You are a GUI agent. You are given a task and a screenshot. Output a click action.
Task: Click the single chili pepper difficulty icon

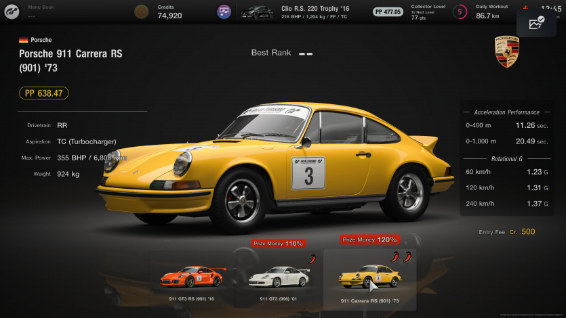[x=311, y=258]
